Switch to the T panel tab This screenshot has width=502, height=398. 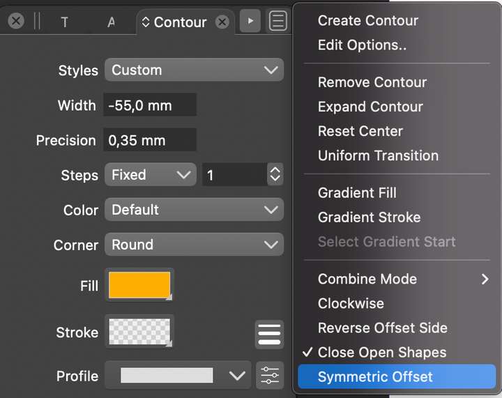click(64, 22)
